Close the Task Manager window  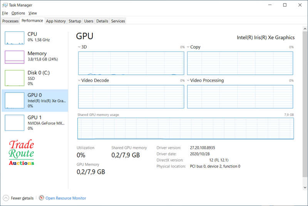pyautogui.click(x=300, y=5)
